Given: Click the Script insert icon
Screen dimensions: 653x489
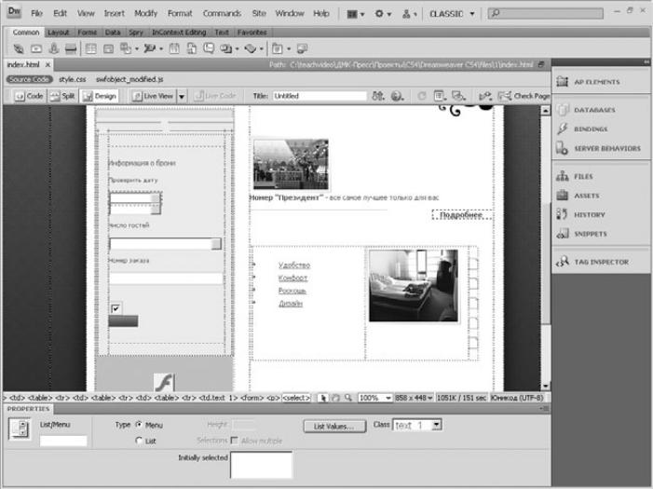Looking at the screenshot, I should (252, 48).
